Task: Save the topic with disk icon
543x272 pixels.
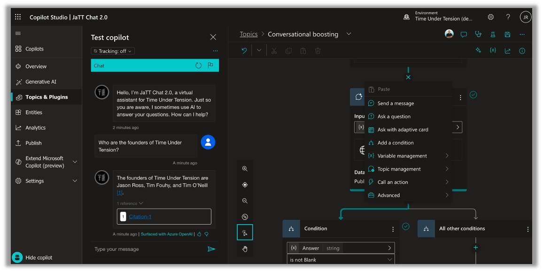Action: 507,34
